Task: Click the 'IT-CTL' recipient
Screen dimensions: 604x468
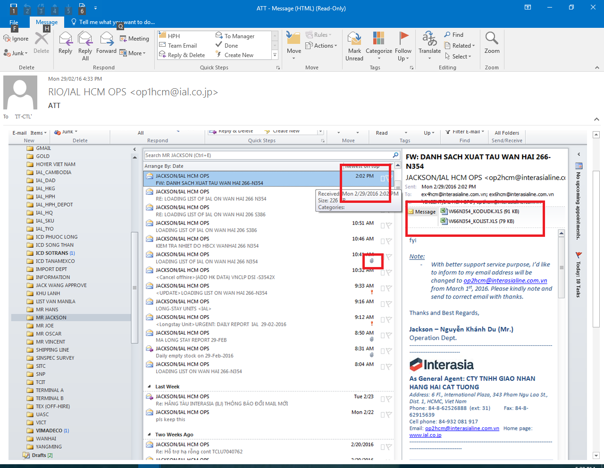Action: (23, 117)
